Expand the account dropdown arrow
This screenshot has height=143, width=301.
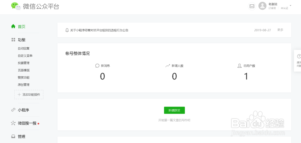pyautogui.click(x=290, y=5)
